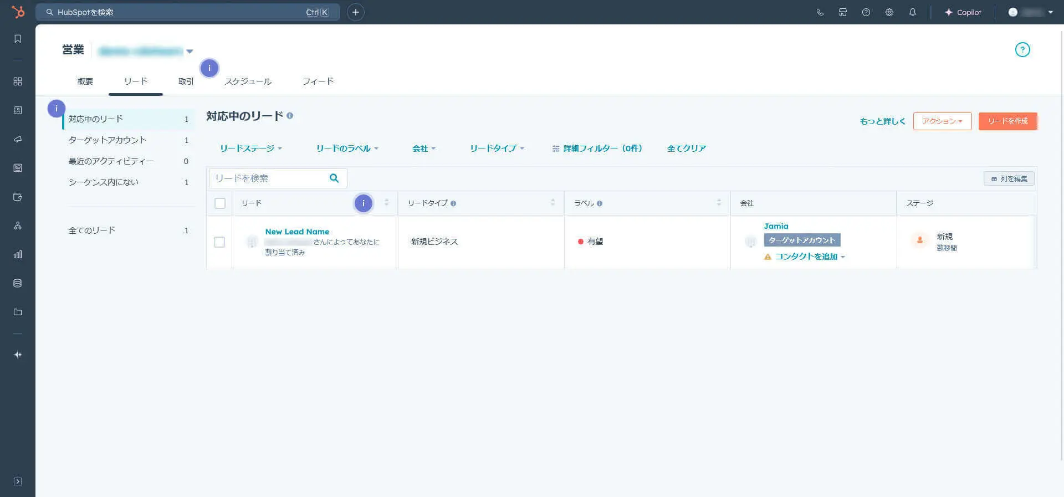Open the New Lead Name lead link
1064x497 pixels.
point(297,232)
